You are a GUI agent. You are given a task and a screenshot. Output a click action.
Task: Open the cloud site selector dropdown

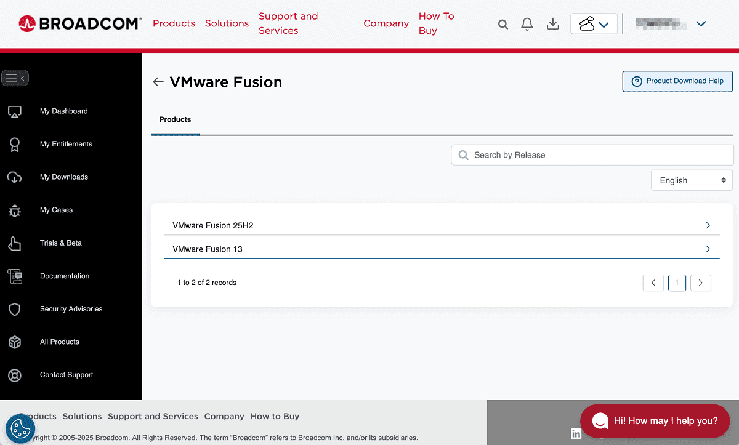pyautogui.click(x=594, y=24)
